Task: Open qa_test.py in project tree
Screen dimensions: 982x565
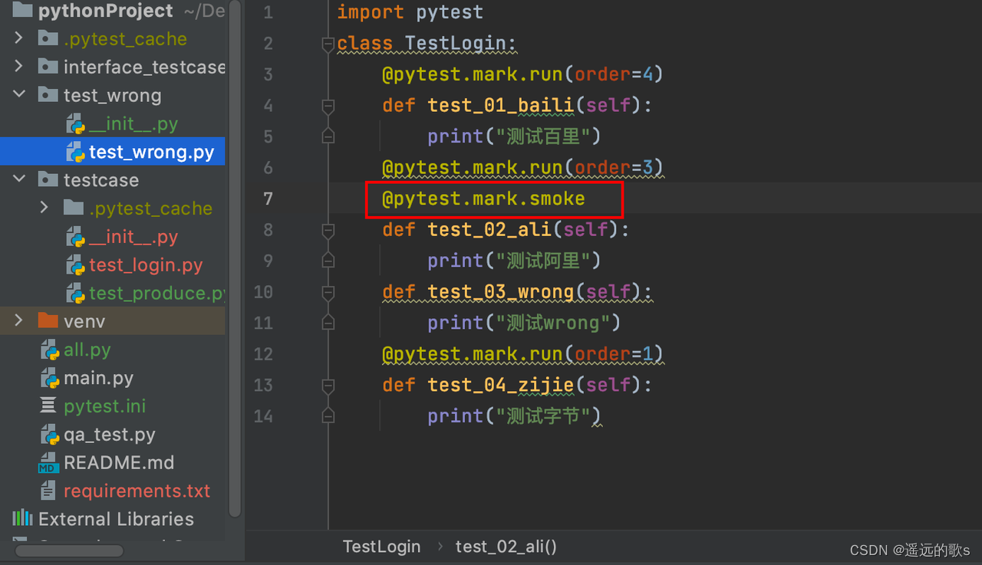Action: point(110,435)
